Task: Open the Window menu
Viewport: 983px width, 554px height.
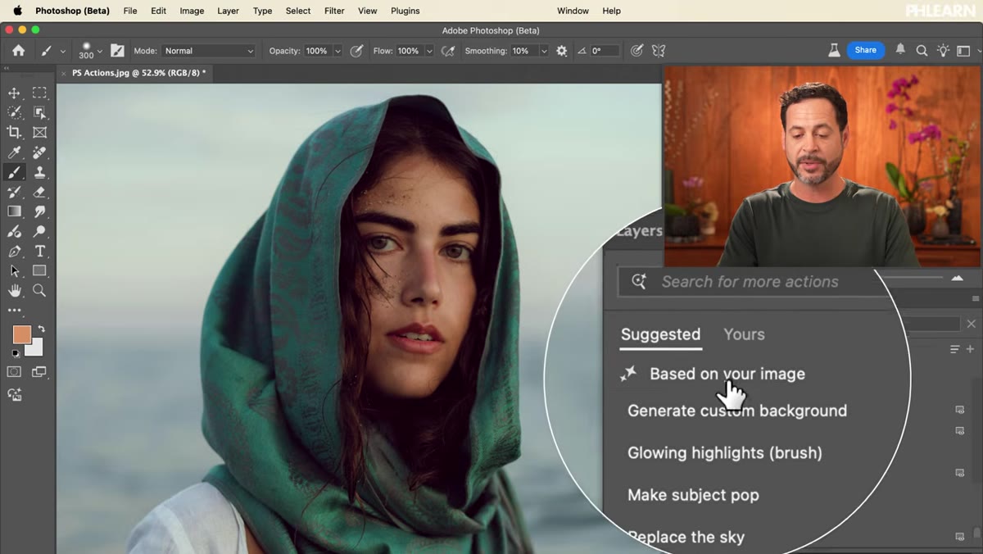Action: 573,11
